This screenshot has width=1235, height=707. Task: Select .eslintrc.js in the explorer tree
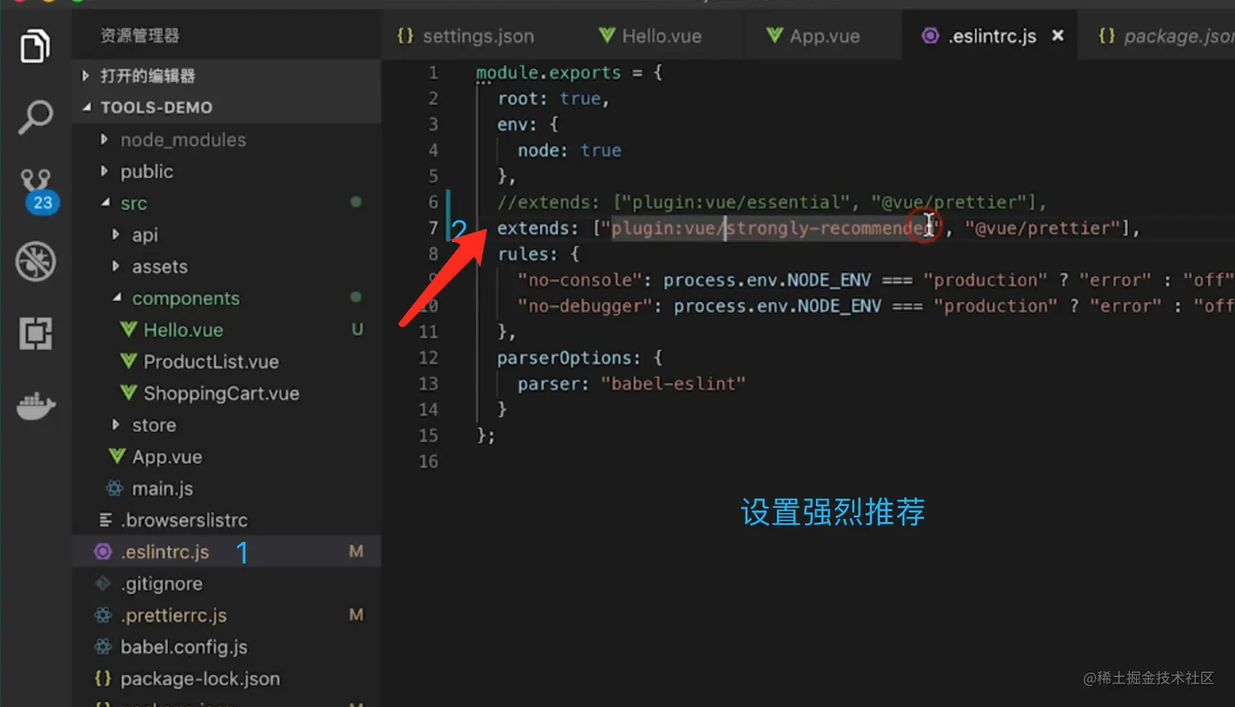pyautogui.click(x=226, y=553)
